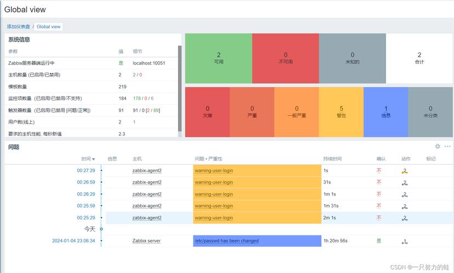The image size is (454, 273).
Task: Click actions icon for the 00:26:29 problem
Action: [x=405, y=194]
